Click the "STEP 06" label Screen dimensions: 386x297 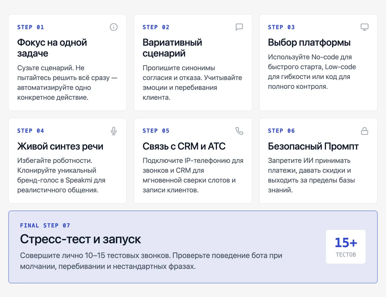pos(281,131)
